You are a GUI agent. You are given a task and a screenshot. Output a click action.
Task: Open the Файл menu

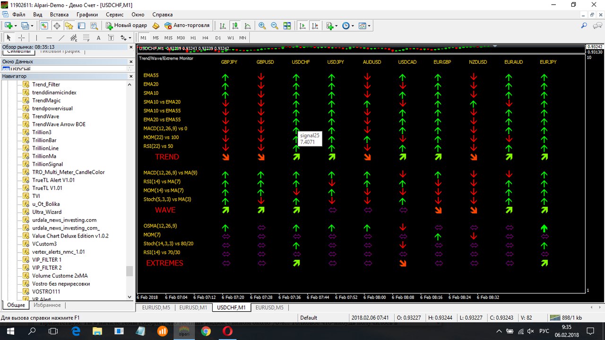pyautogui.click(x=19, y=15)
